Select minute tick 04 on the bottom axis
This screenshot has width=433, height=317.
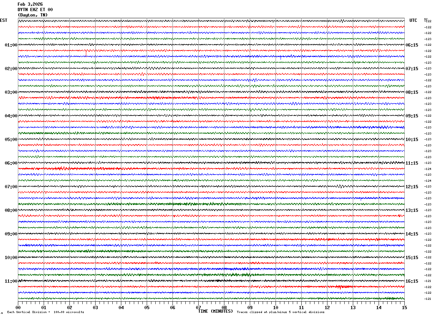pyautogui.click(x=121, y=307)
